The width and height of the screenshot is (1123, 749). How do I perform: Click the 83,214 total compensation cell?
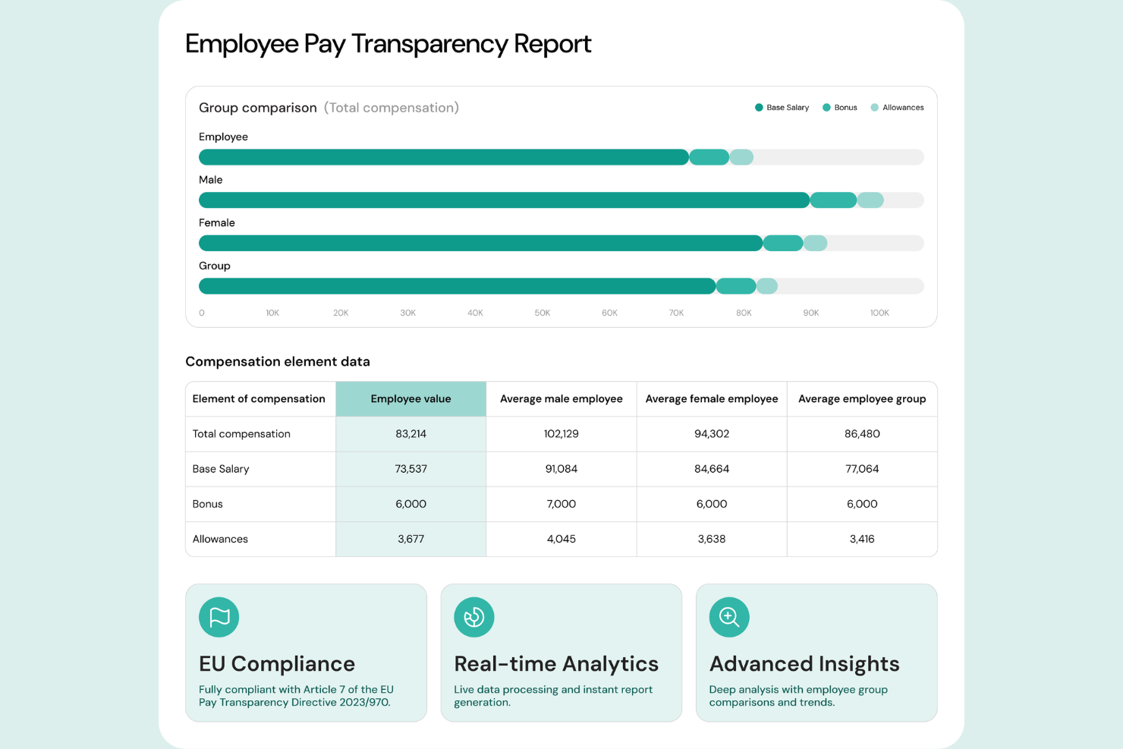tap(411, 434)
